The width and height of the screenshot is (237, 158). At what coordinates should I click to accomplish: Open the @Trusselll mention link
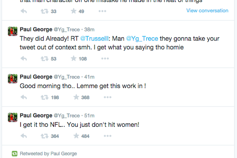pyautogui.click(x=94, y=38)
